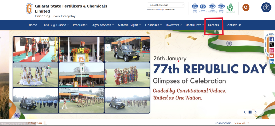Click the ISO 45001 Health & Safety badge
The height and width of the screenshot is (126, 275).
tap(212, 8)
